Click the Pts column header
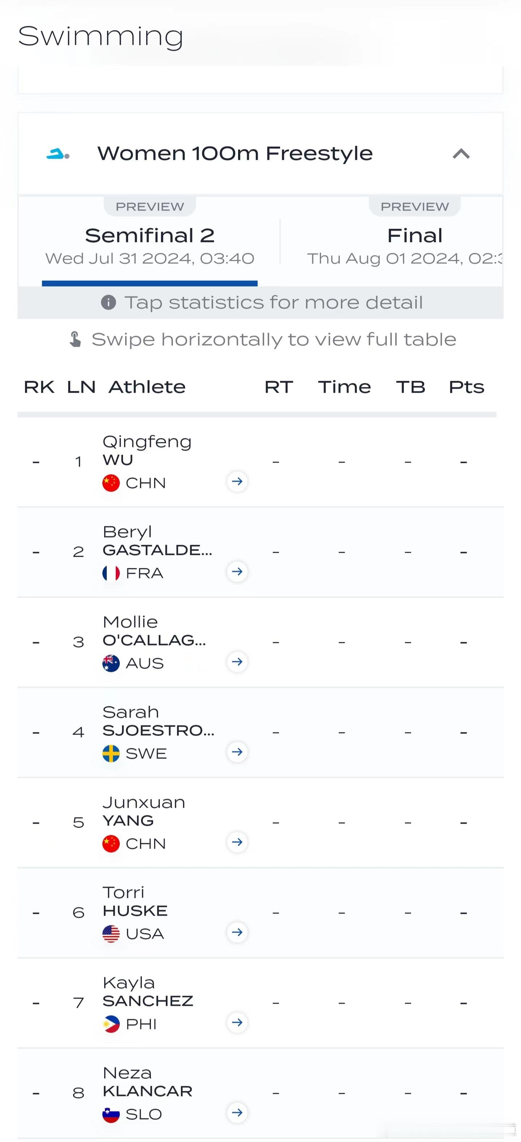This screenshot has width=521, height=1142. click(x=466, y=387)
